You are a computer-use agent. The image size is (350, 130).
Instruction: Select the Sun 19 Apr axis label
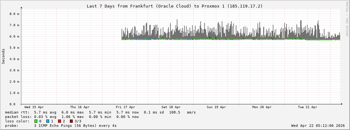(x=216, y=107)
